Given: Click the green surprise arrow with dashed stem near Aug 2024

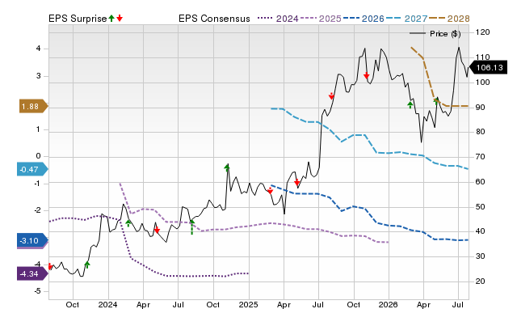Looking at the screenshot, I should tap(192, 227).
